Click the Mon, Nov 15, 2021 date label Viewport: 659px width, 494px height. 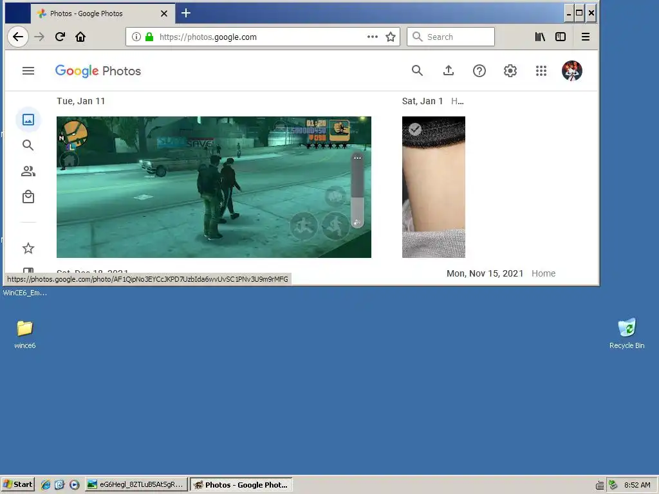[x=485, y=273]
